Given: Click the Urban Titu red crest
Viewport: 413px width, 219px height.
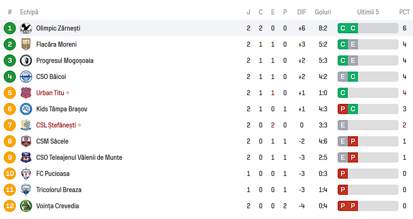Looking at the screenshot, I should click(26, 93).
